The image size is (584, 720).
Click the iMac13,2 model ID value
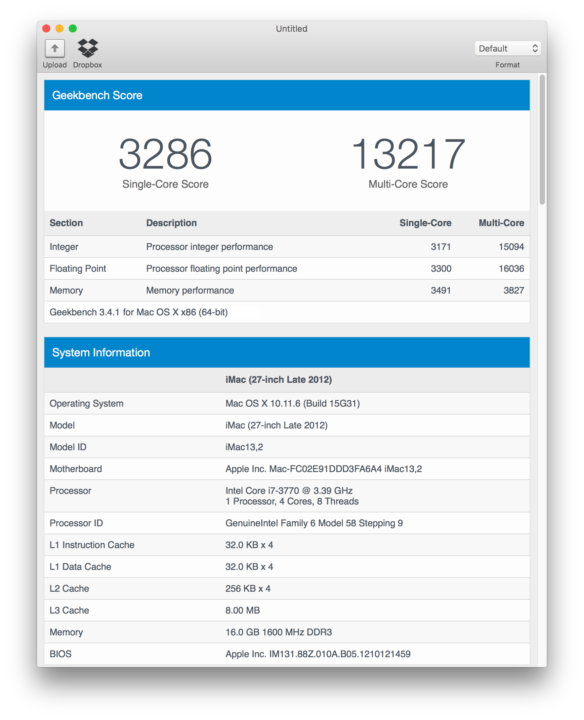click(x=244, y=447)
